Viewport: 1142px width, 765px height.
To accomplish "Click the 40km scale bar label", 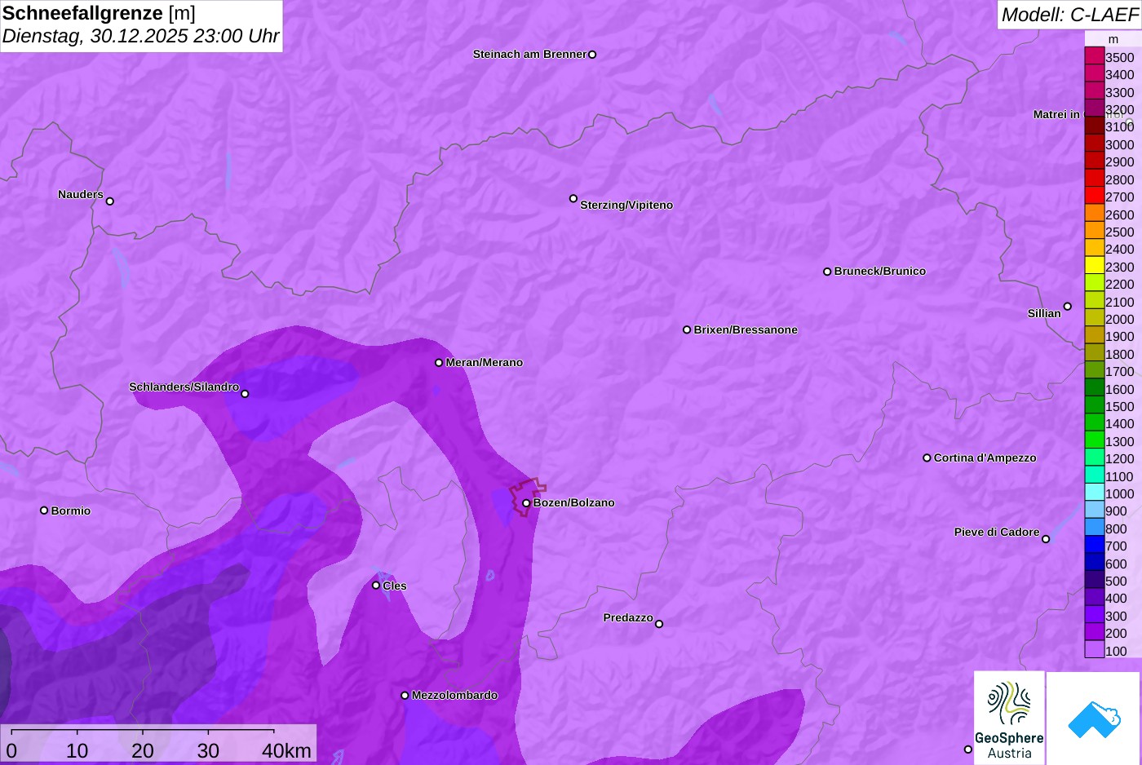I will point(286,751).
